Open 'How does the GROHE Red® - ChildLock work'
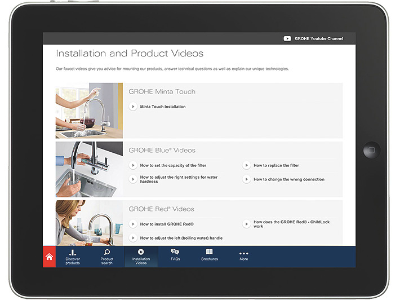 click(292, 224)
